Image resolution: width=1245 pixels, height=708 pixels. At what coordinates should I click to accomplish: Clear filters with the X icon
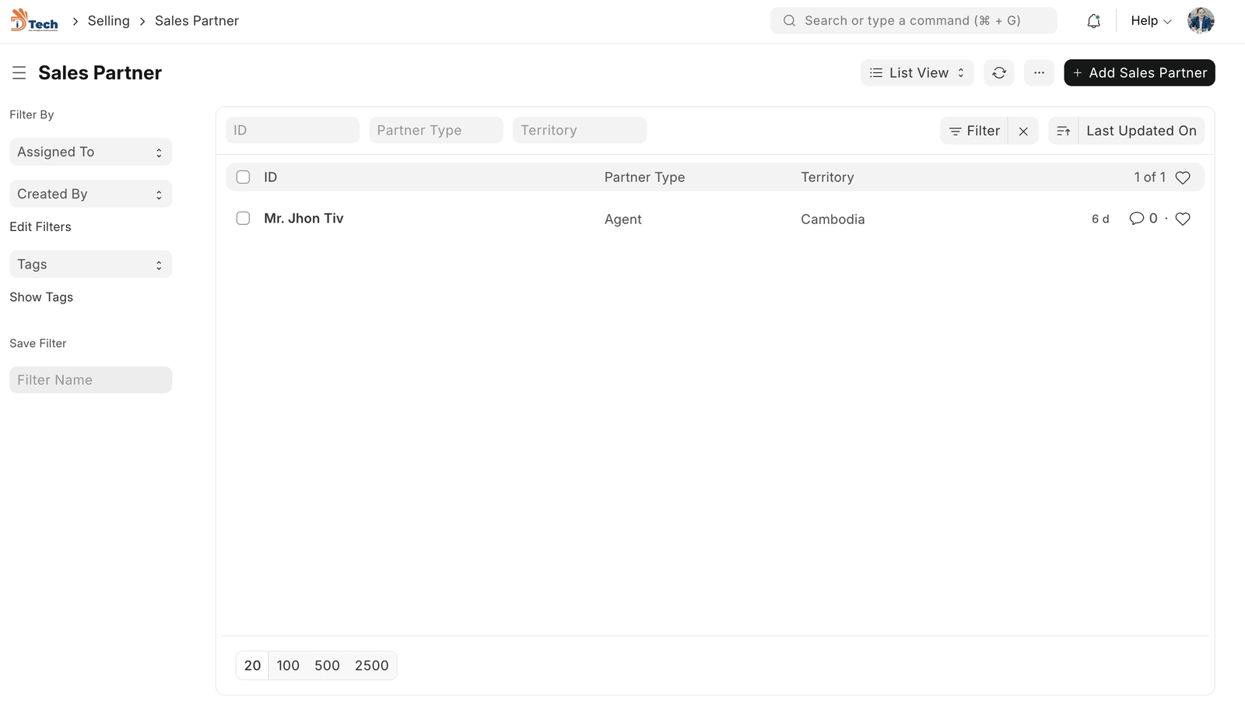point(1023,131)
